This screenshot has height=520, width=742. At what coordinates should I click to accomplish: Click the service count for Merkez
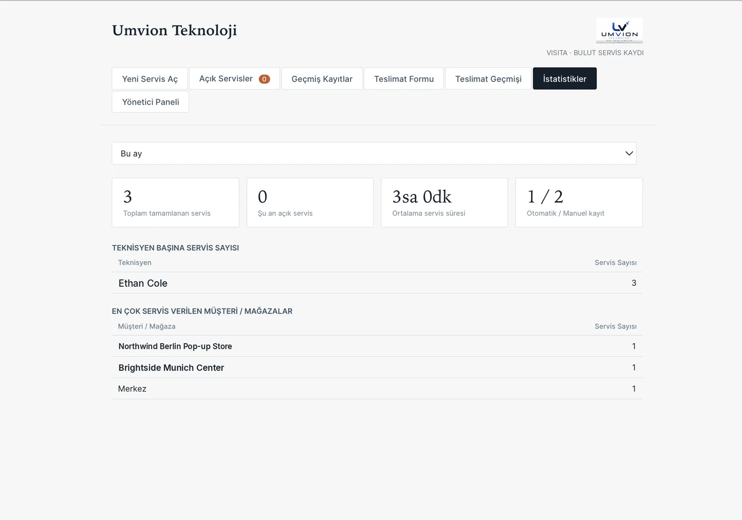(x=634, y=389)
